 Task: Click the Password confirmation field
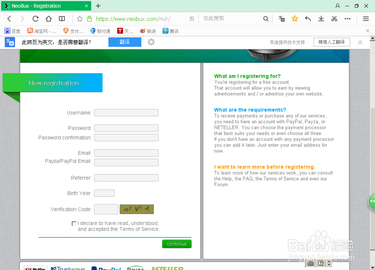click(126, 137)
